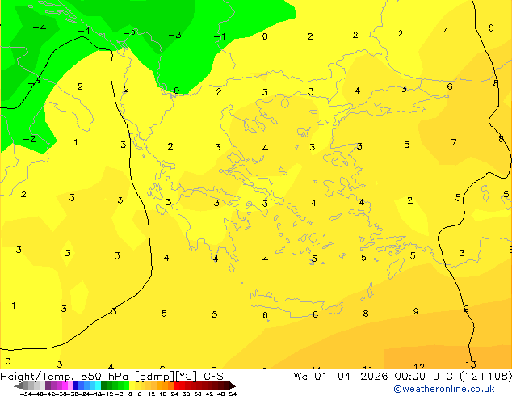This screenshot has height=396, width=512.
Task: Pick the bright red swatch above 24
Action: click(x=176, y=385)
